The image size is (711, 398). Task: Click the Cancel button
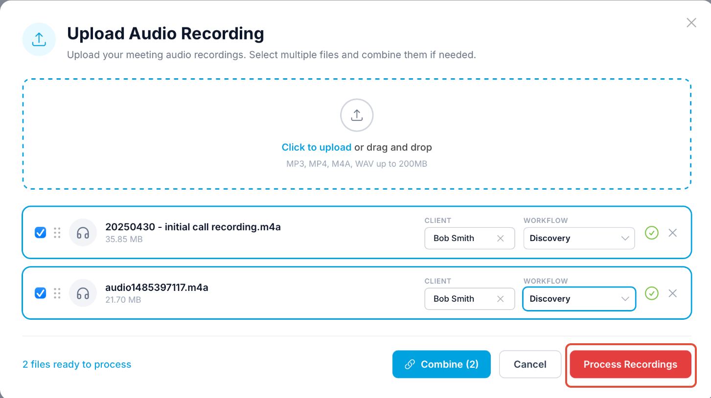point(530,364)
